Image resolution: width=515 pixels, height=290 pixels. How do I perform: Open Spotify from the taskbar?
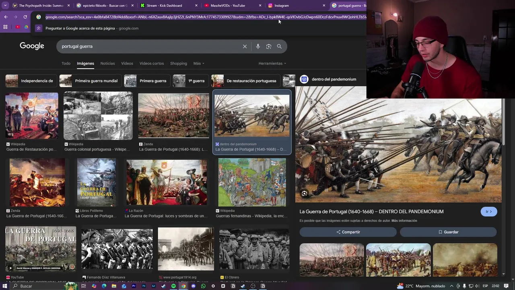tap(173, 286)
